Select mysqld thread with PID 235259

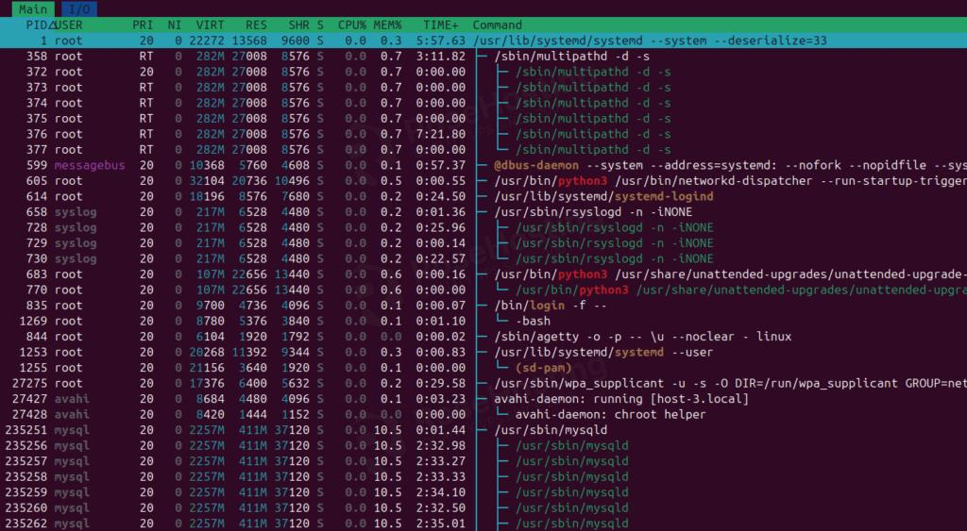483,492
